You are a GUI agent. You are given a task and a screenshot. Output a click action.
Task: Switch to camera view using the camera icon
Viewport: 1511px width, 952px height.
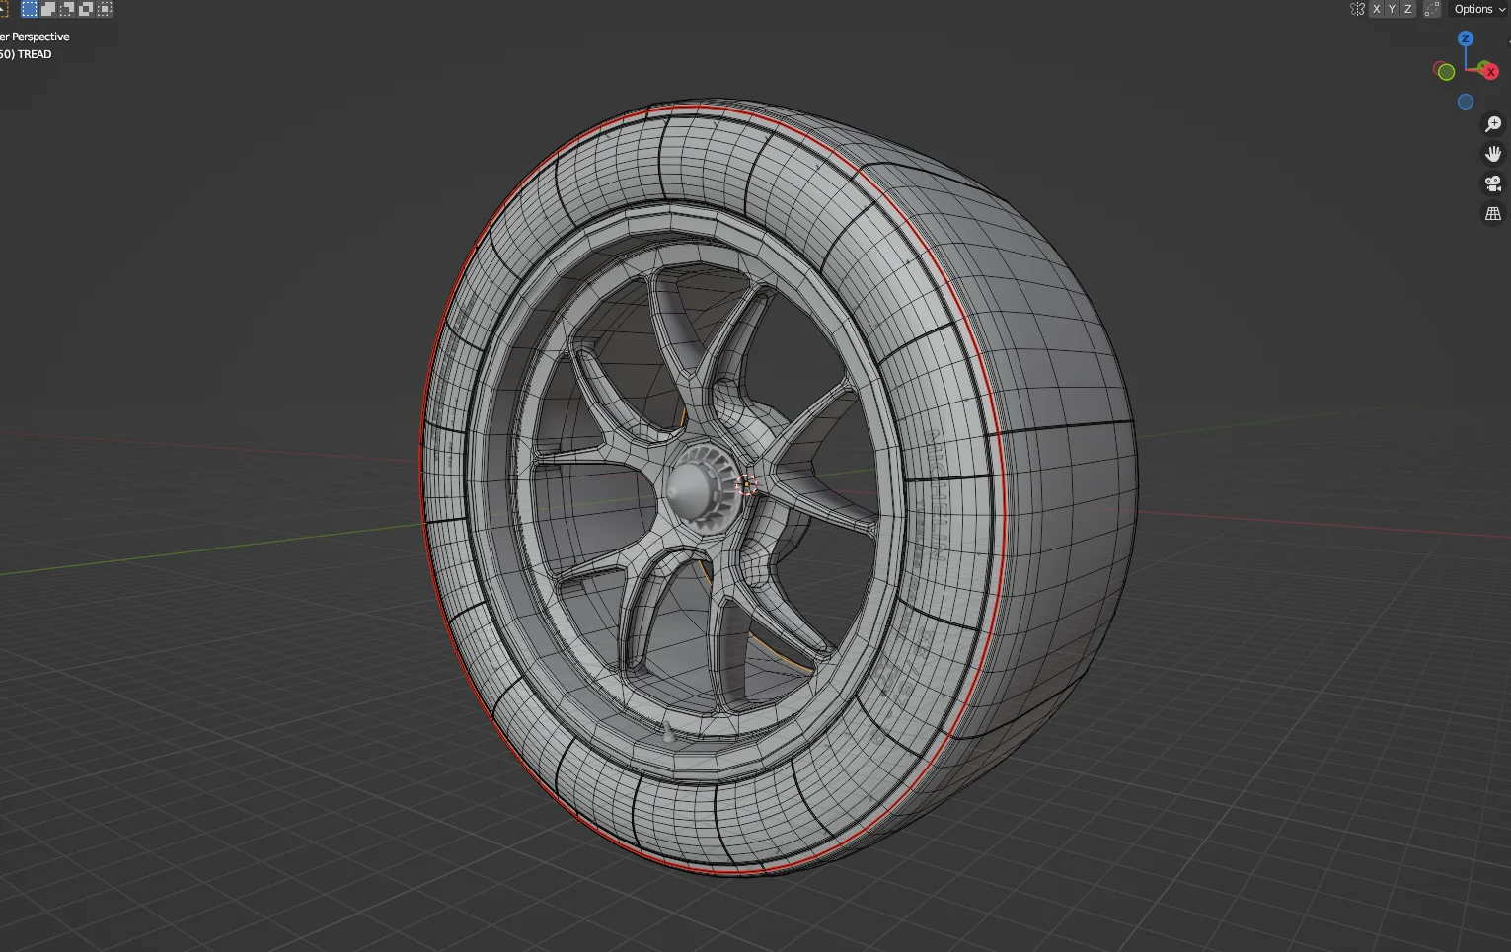tap(1492, 183)
